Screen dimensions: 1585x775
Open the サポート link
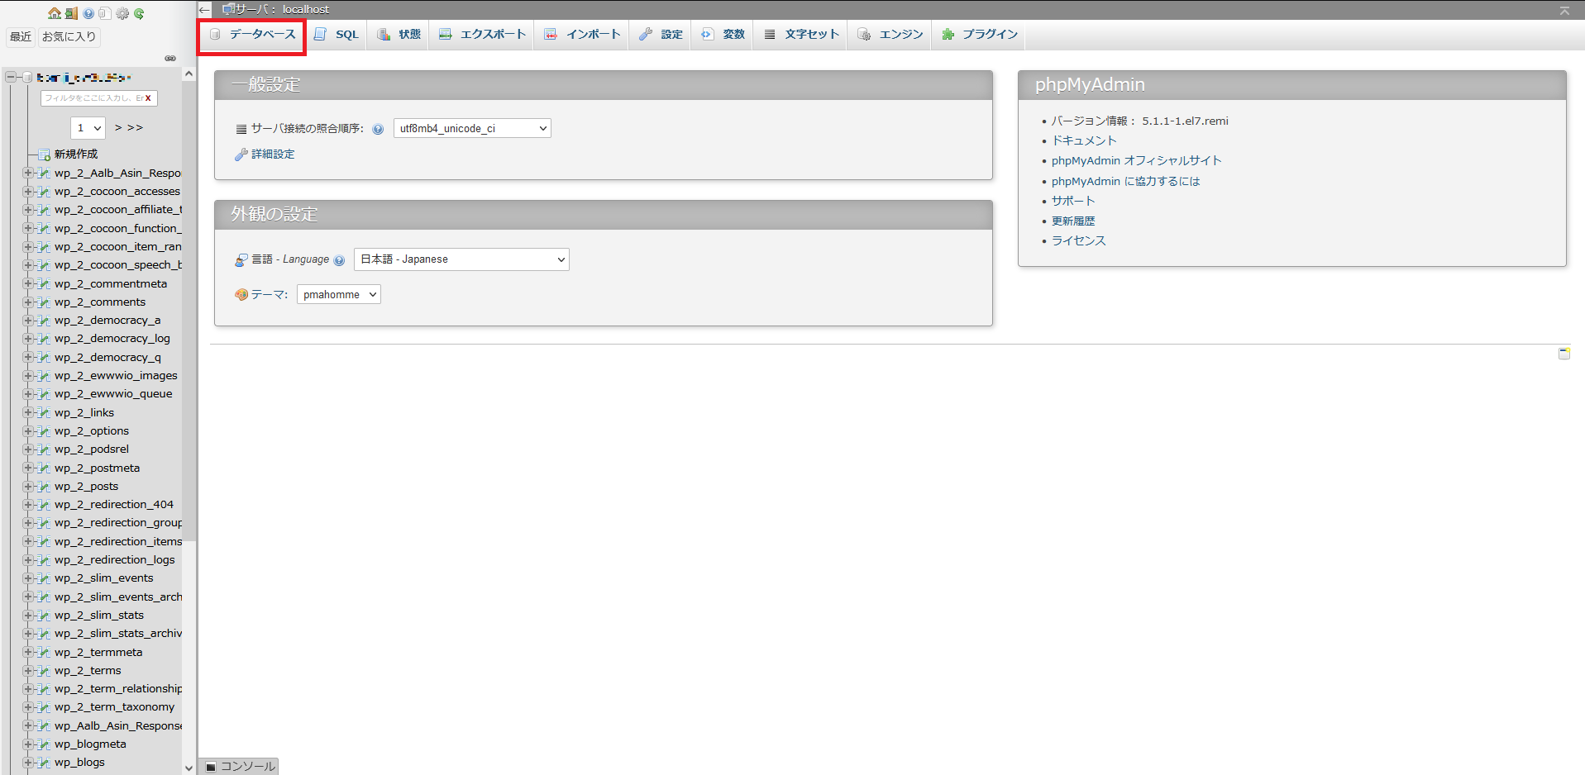click(x=1073, y=202)
